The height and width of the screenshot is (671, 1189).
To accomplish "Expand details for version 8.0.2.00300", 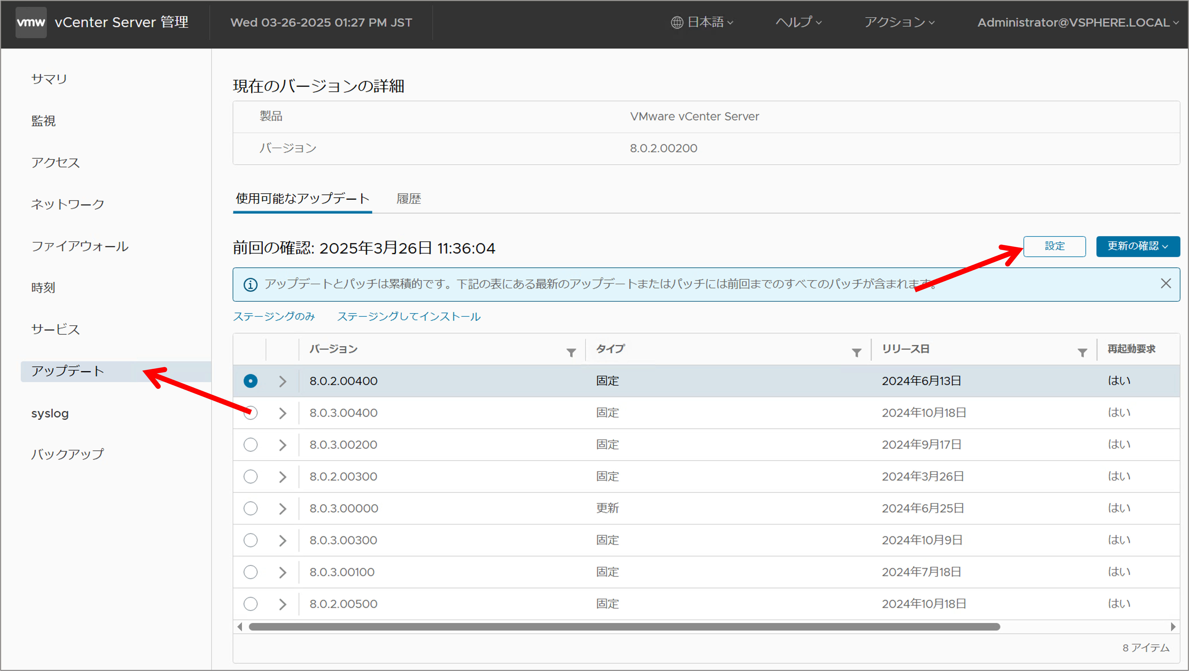I will click(x=283, y=477).
